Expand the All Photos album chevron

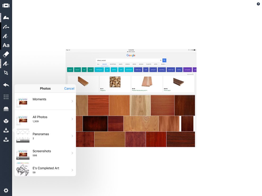point(72,119)
